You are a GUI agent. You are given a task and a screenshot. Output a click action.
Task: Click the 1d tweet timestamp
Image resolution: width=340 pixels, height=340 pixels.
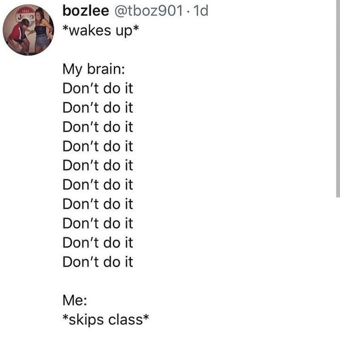[201, 11]
